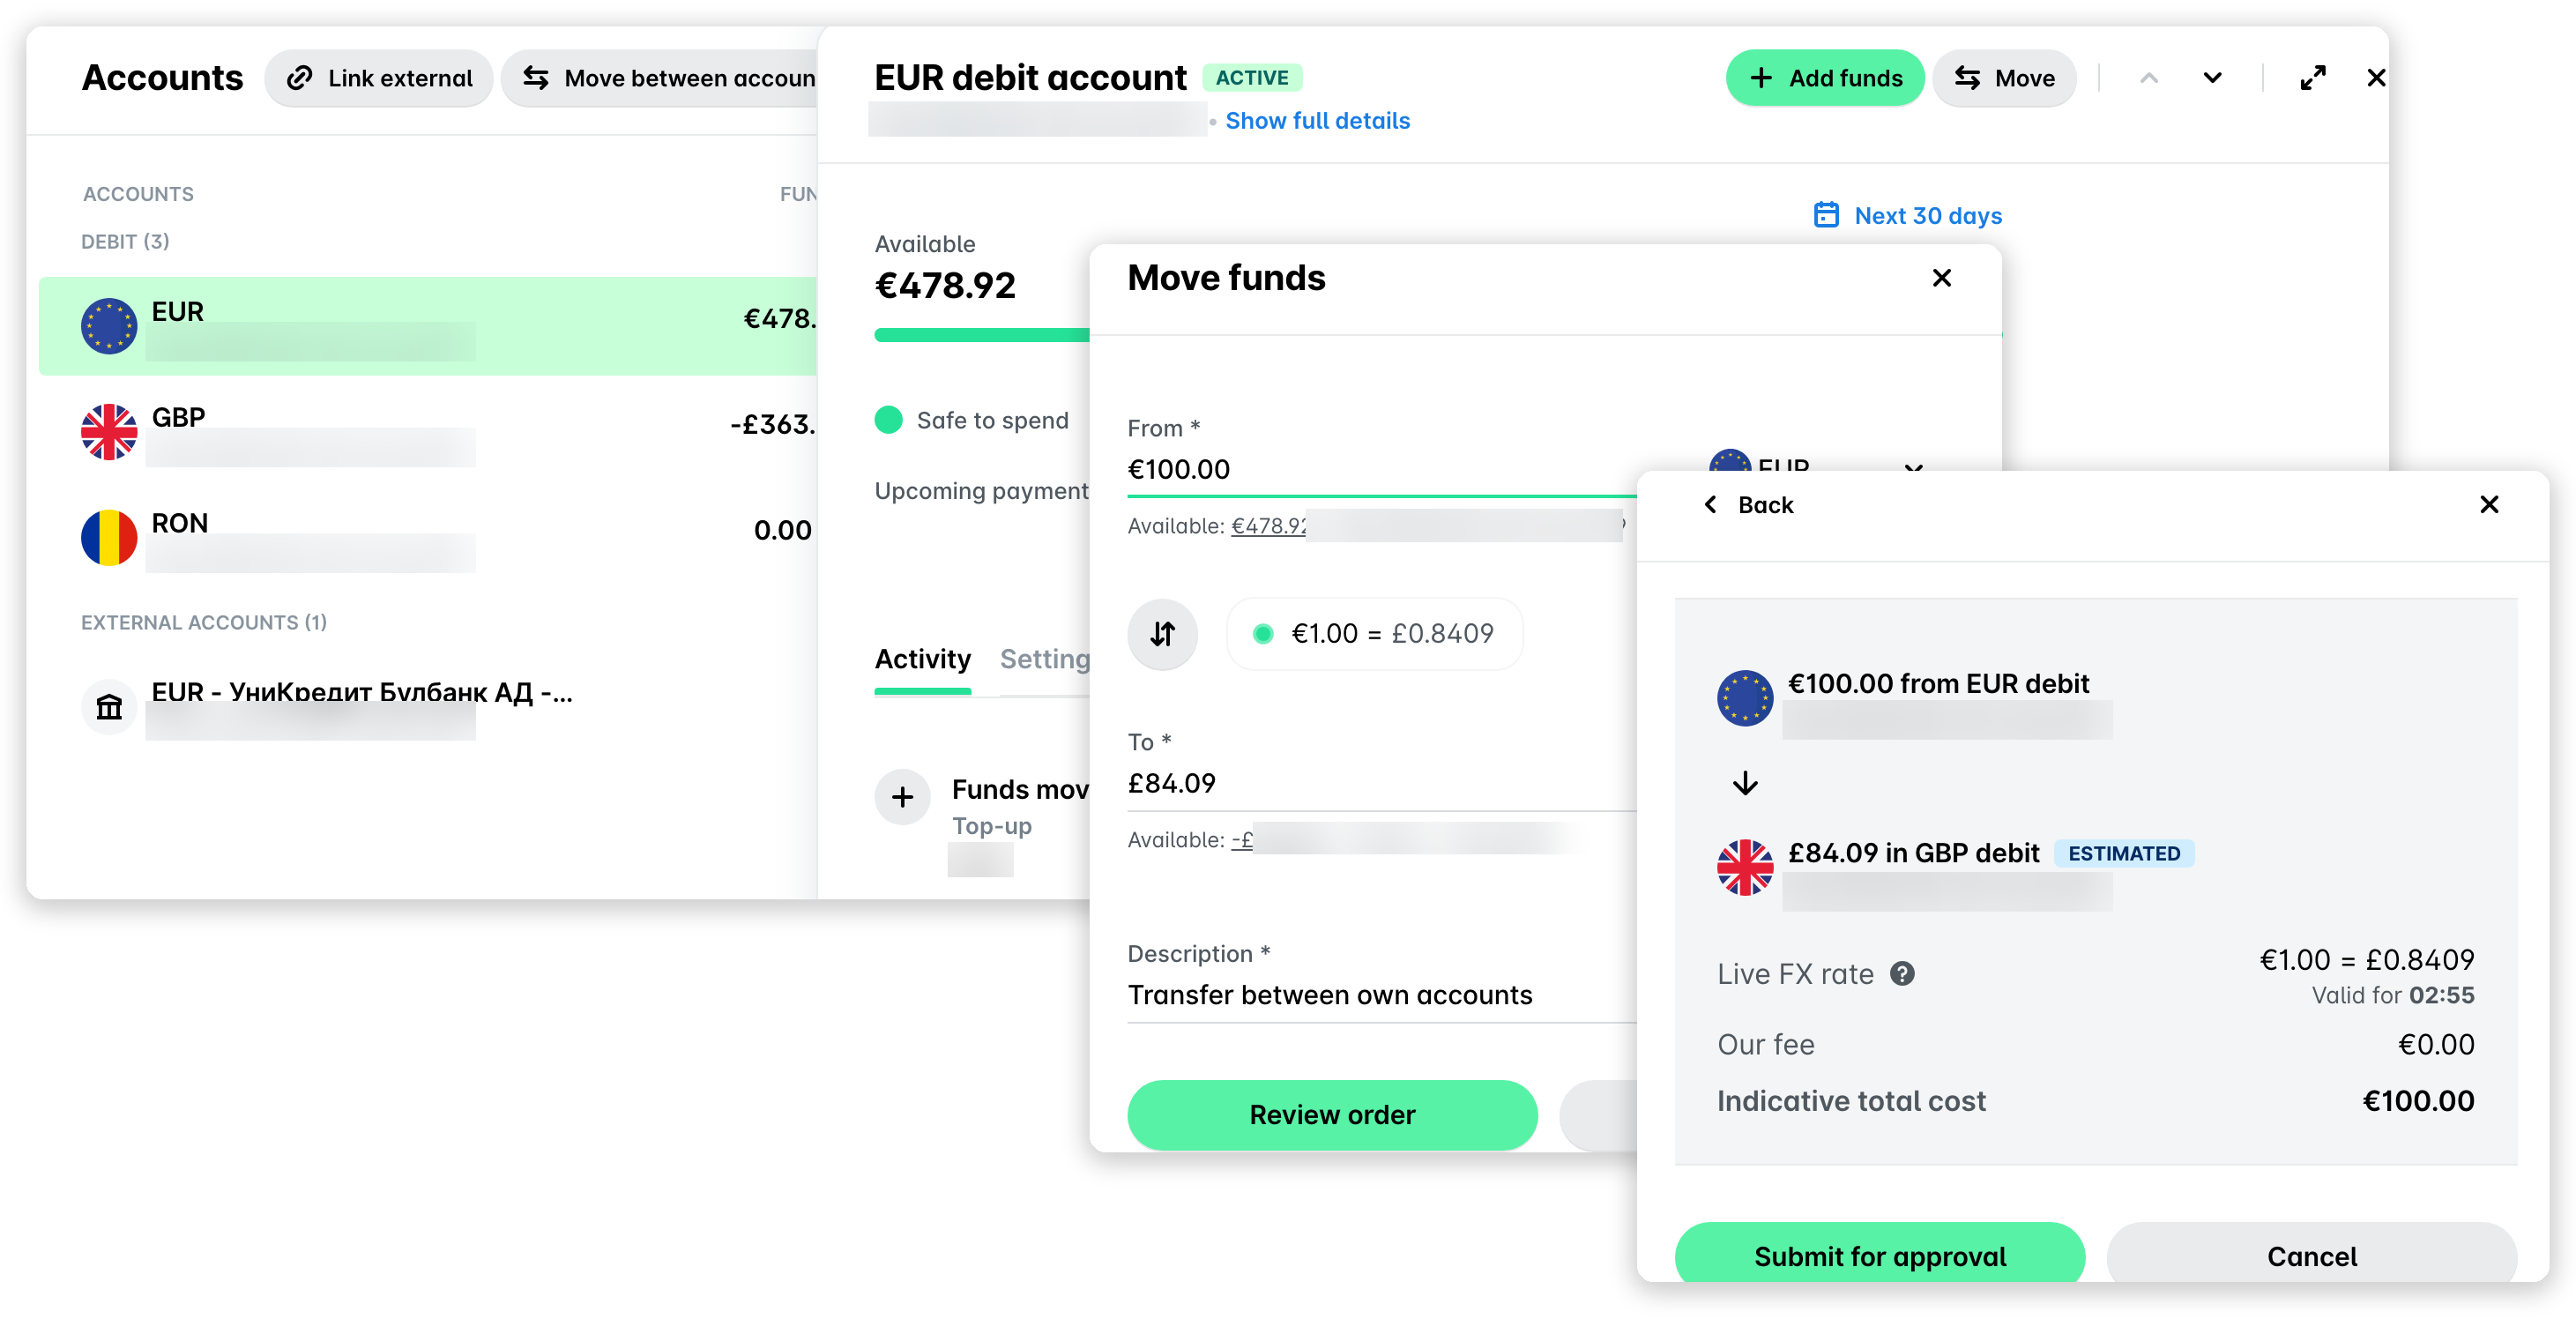Open Show full details link
Image resolution: width=2576 pixels, height=1319 pixels.
tap(1317, 121)
